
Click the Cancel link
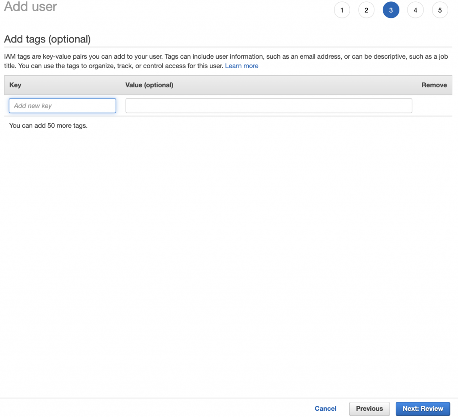point(325,408)
